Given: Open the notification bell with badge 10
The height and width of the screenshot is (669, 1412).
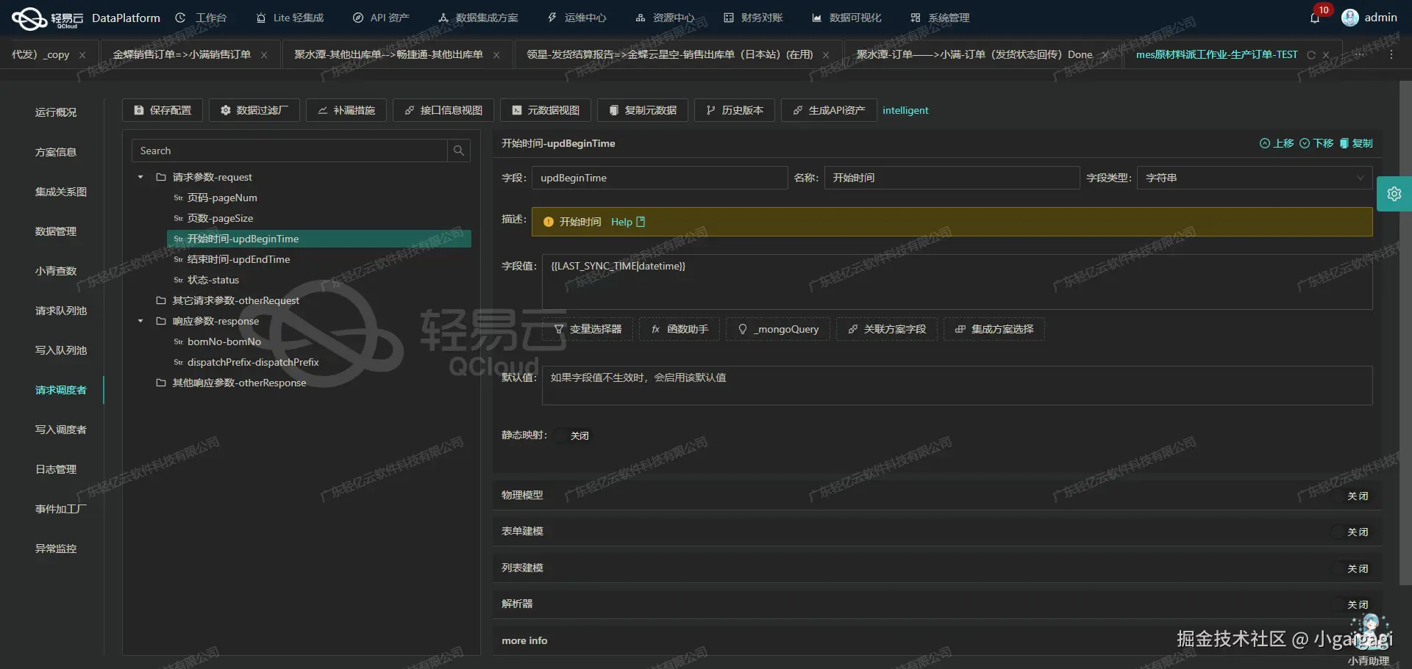Looking at the screenshot, I should click(x=1314, y=17).
